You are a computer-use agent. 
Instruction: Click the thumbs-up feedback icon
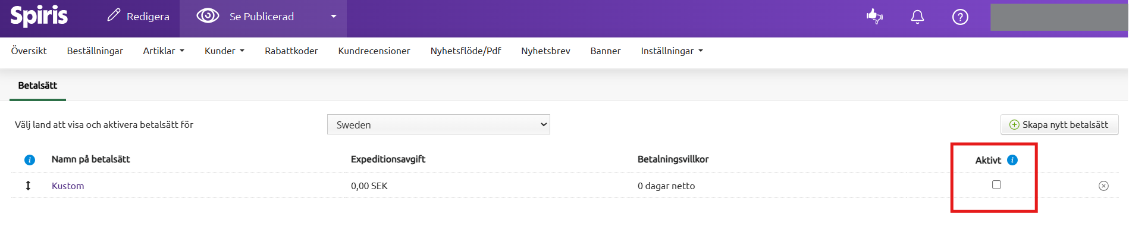874,17
